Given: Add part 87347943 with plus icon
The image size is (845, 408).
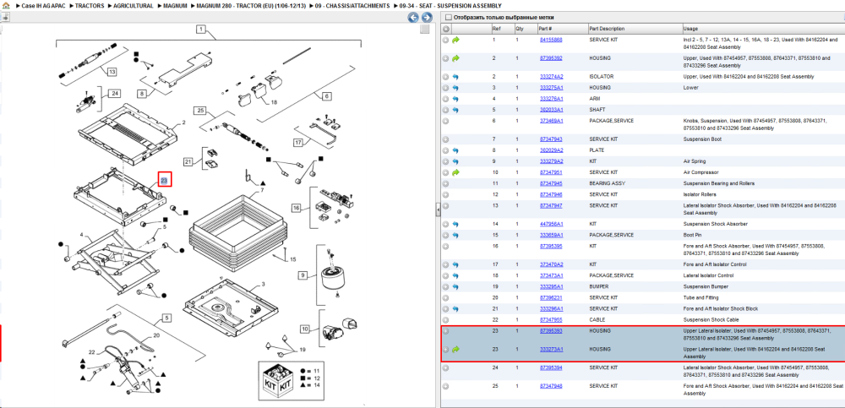Looking at the screenshot, I should 445,139.
